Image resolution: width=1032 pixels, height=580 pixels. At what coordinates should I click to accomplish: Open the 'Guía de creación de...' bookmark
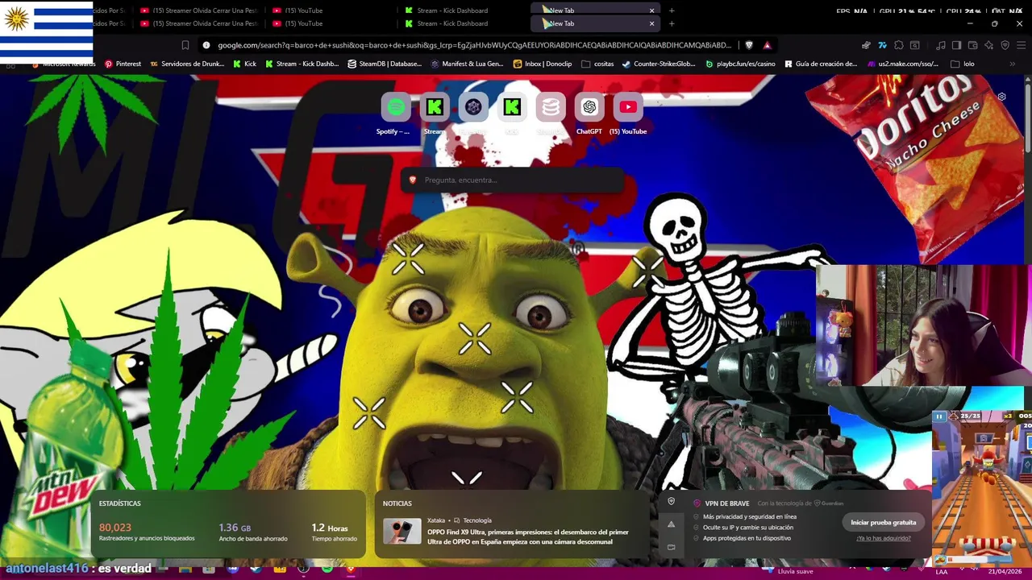point(820,64)
